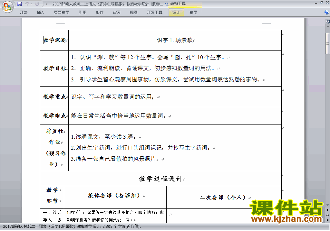Click the split bar handle above ruler icon
The width and height of the screenshot is (330, 231).
(328, 18)
